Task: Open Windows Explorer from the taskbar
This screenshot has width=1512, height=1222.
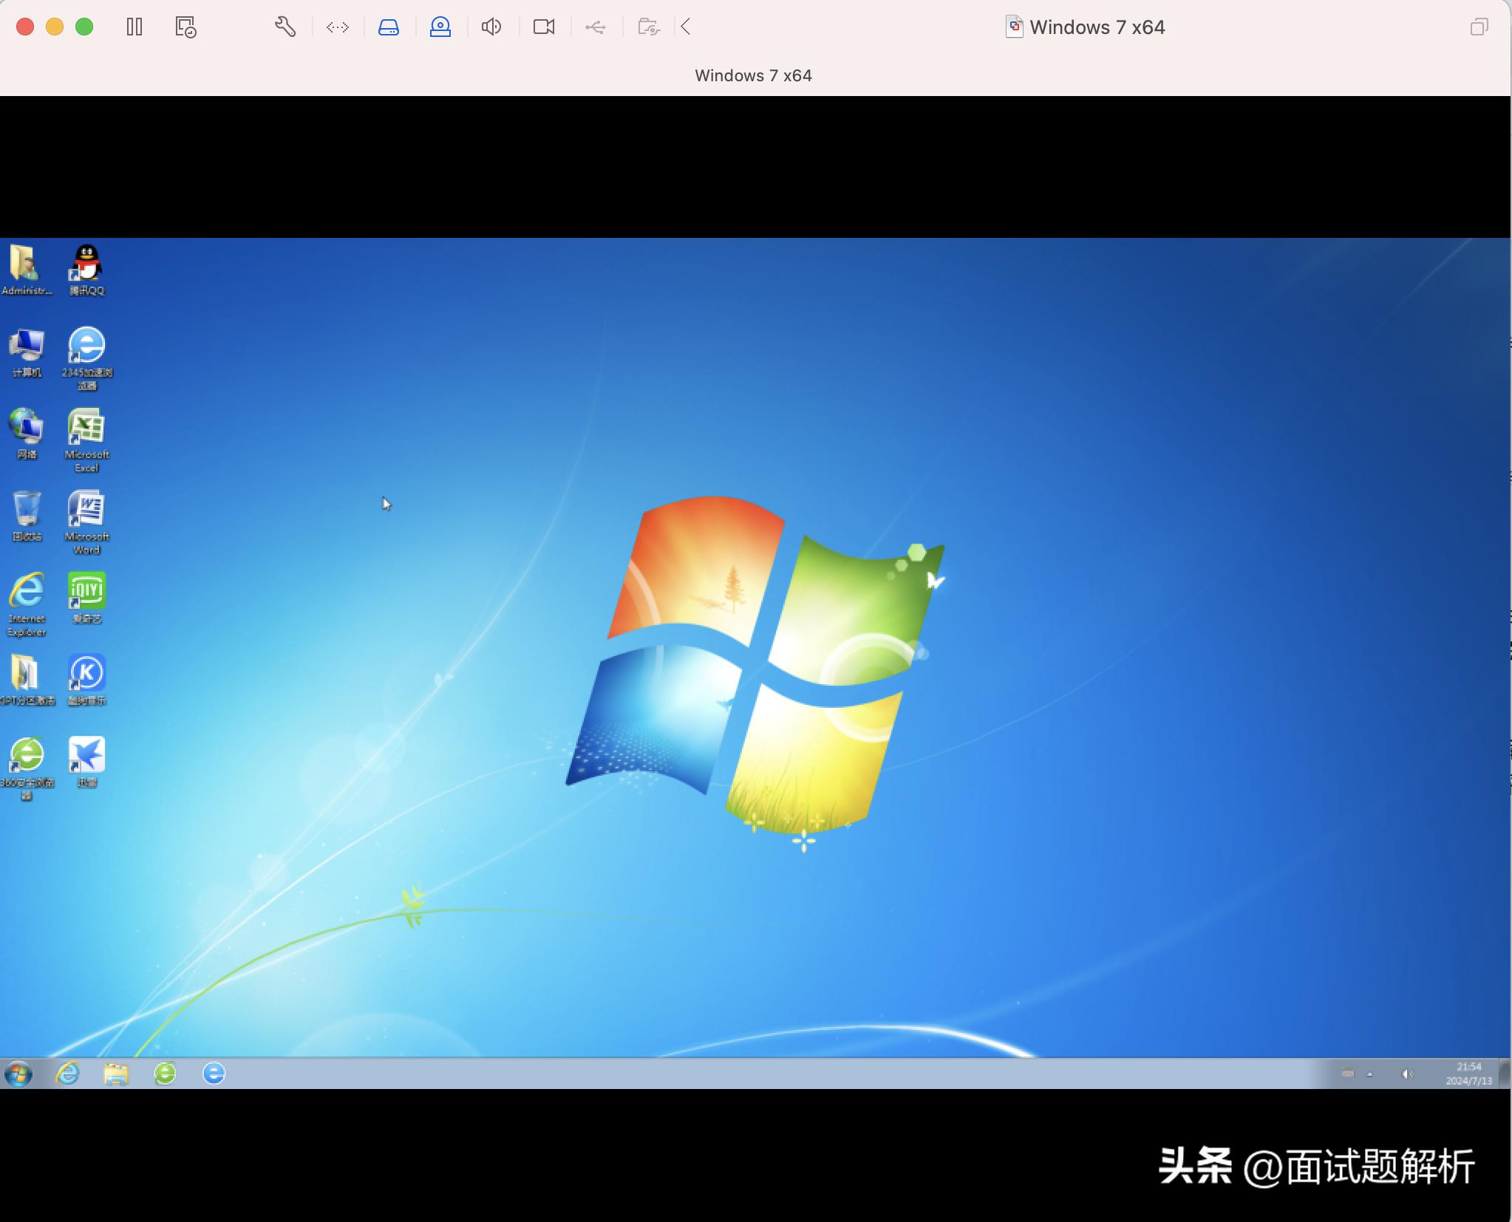Action: click(116, 1073)
